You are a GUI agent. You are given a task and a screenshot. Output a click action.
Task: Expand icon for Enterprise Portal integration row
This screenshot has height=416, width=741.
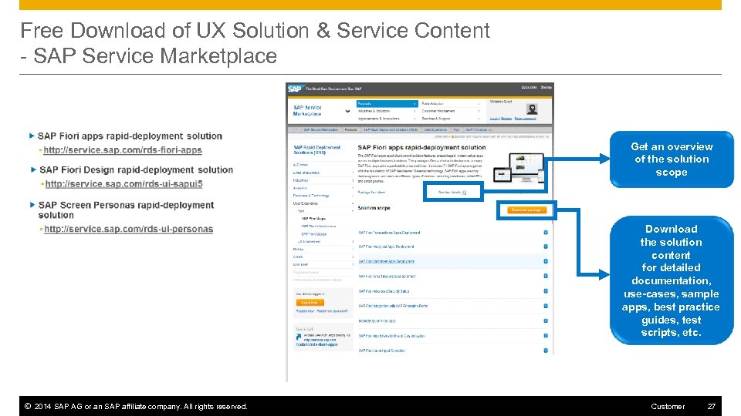(x=546, y=306)
